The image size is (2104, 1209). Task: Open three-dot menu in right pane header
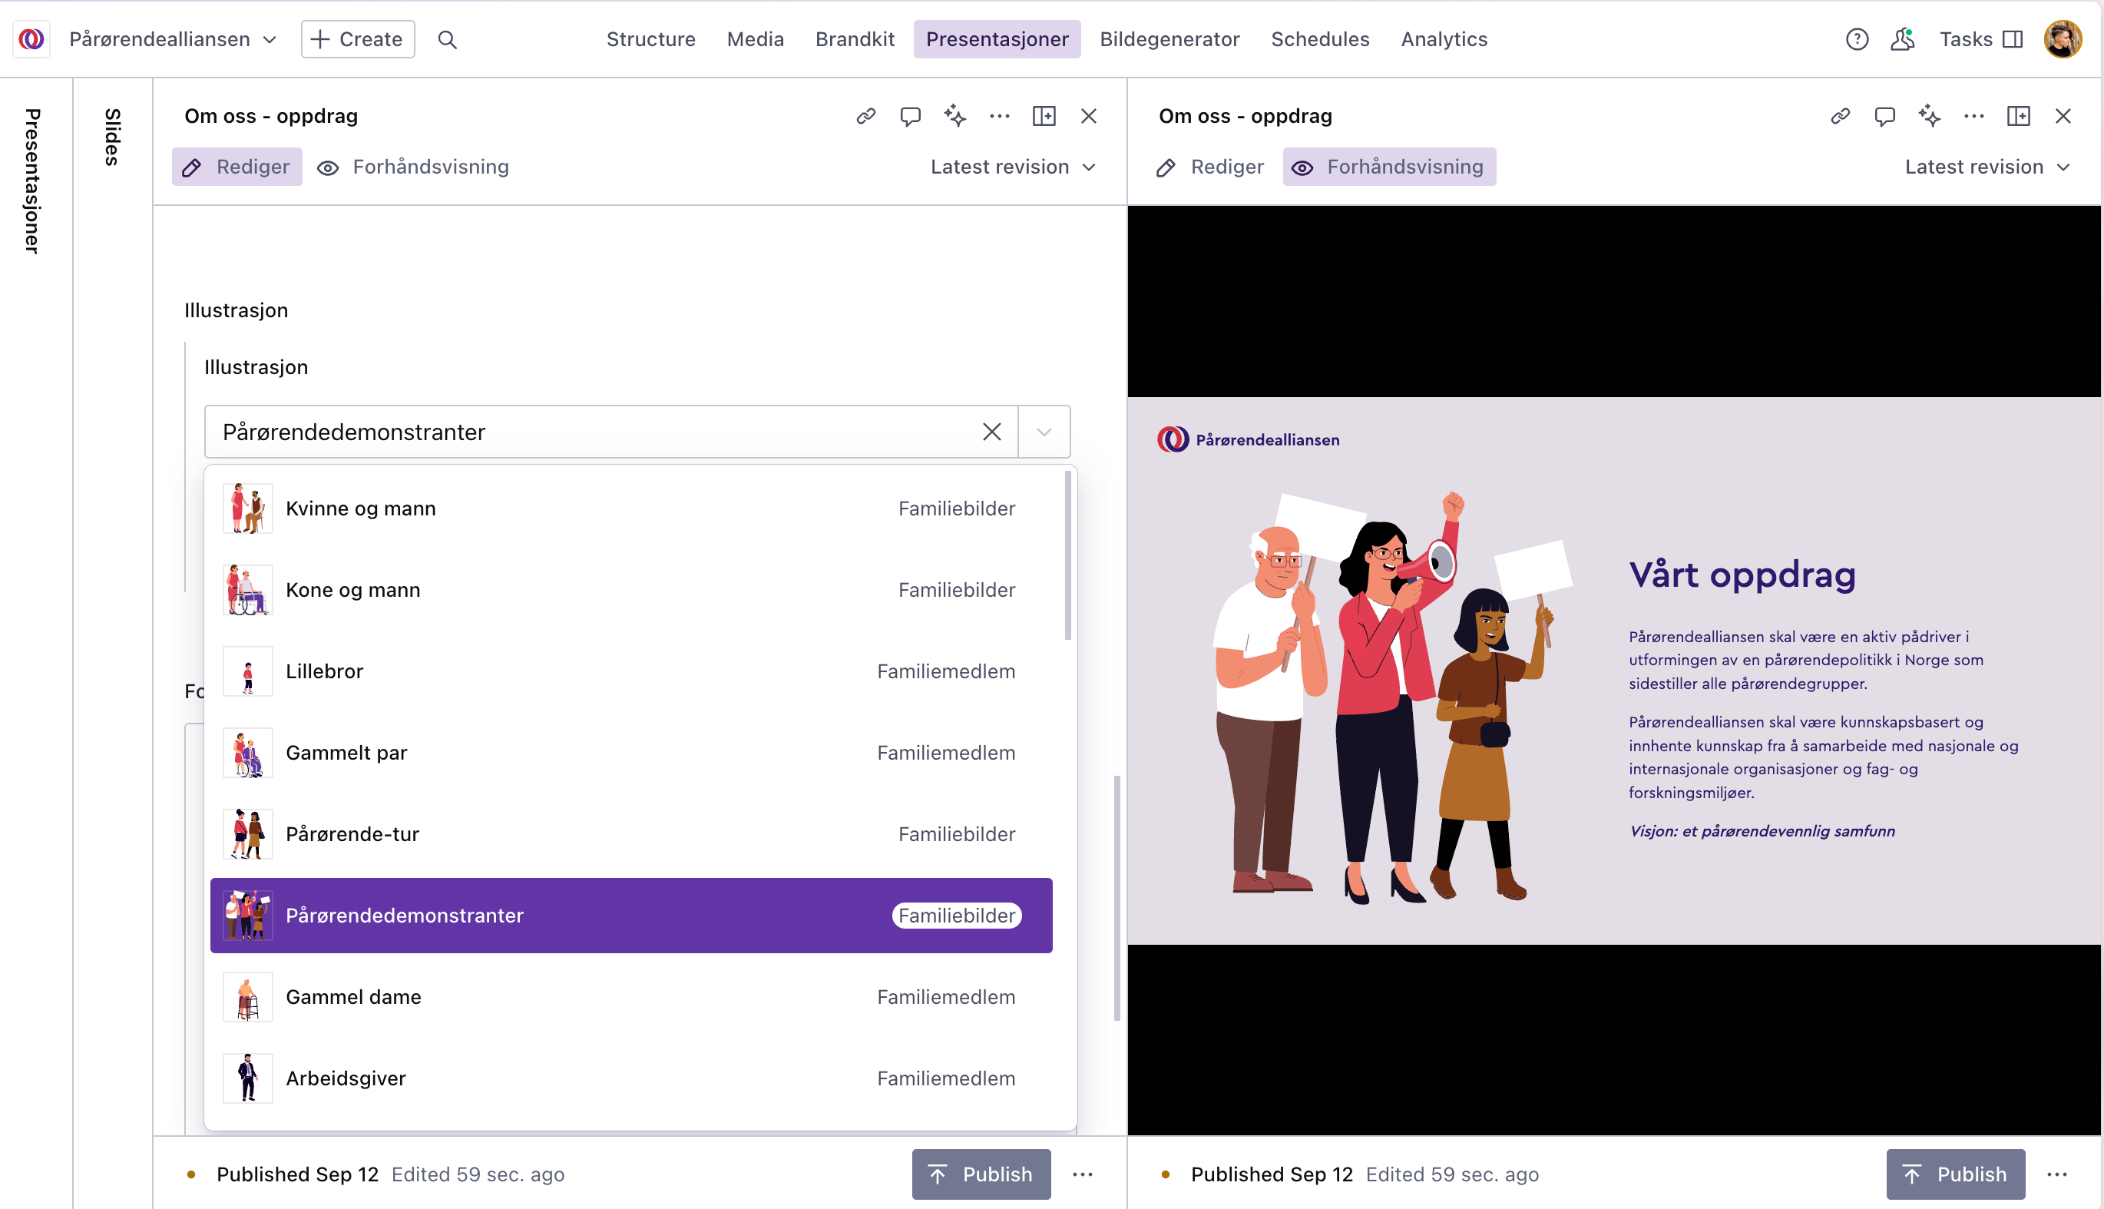tap(1973, 116)
